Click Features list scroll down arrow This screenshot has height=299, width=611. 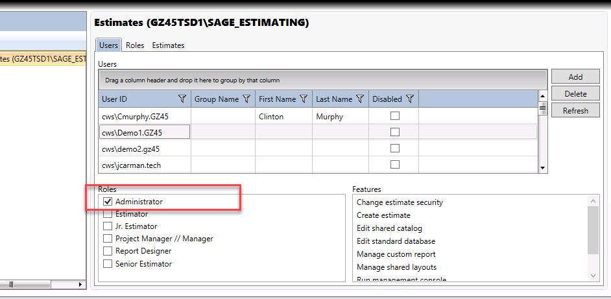[x=593, y=276]
